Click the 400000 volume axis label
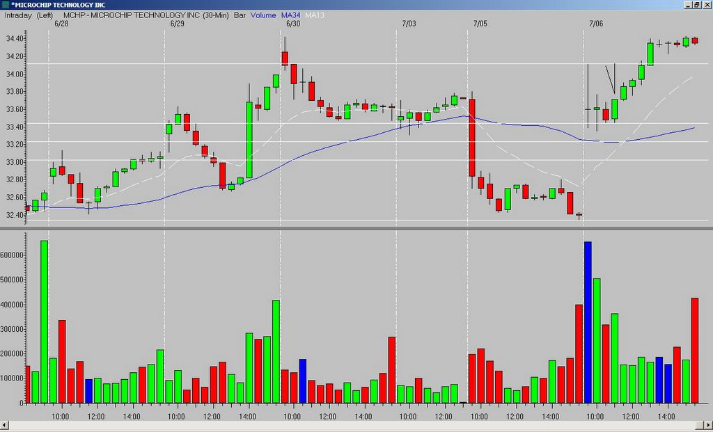Screen dimensions: 713x432 point(13,305)
